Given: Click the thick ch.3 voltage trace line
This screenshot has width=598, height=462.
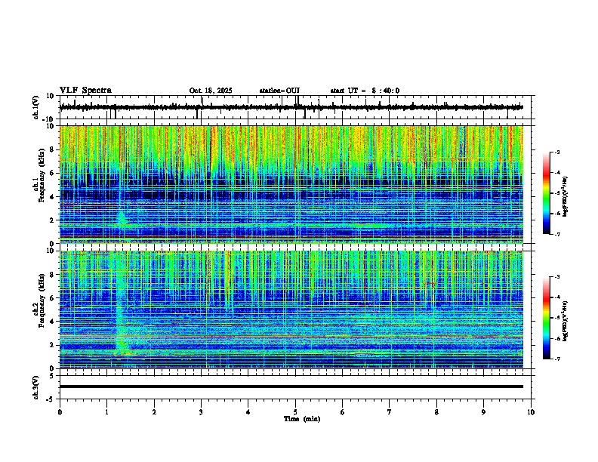Looking at the screenshot, I should click(291, 387).
